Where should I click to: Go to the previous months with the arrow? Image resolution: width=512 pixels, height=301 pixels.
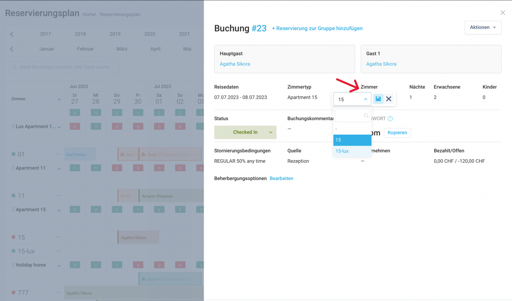12,49
